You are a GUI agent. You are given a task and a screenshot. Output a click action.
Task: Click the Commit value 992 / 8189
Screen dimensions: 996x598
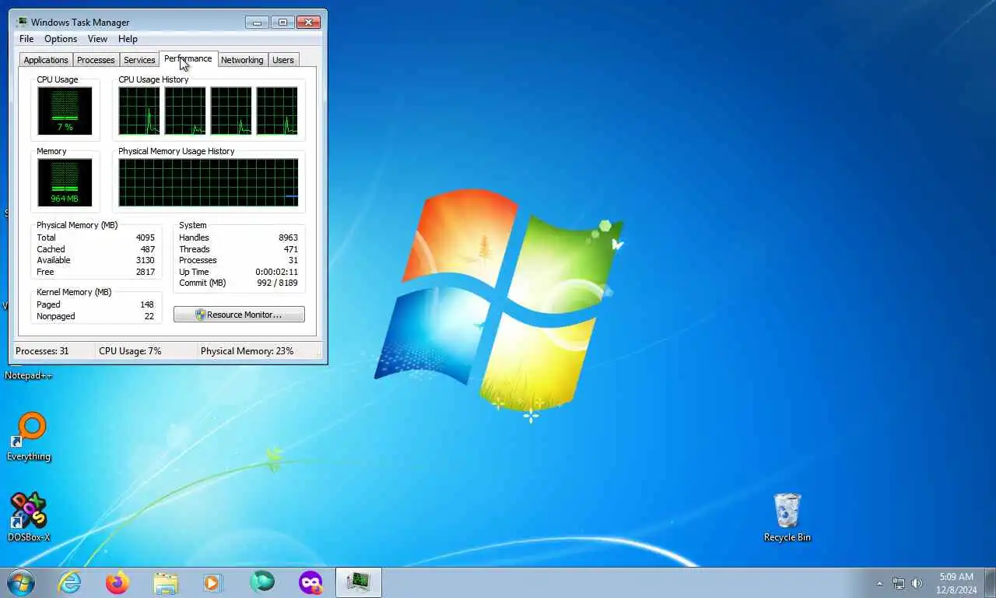tap(277, 283)
